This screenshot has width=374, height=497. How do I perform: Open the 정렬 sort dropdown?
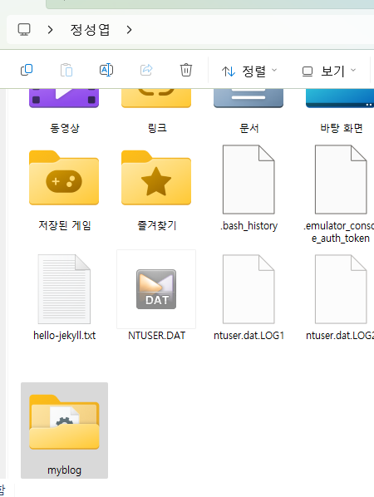pos(249,71)
